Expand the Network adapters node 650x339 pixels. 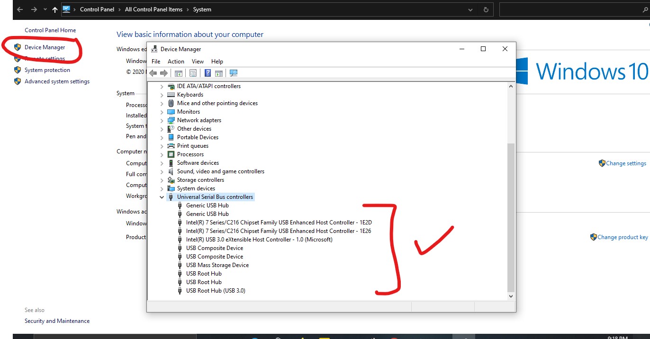click(x=162, y=120)
